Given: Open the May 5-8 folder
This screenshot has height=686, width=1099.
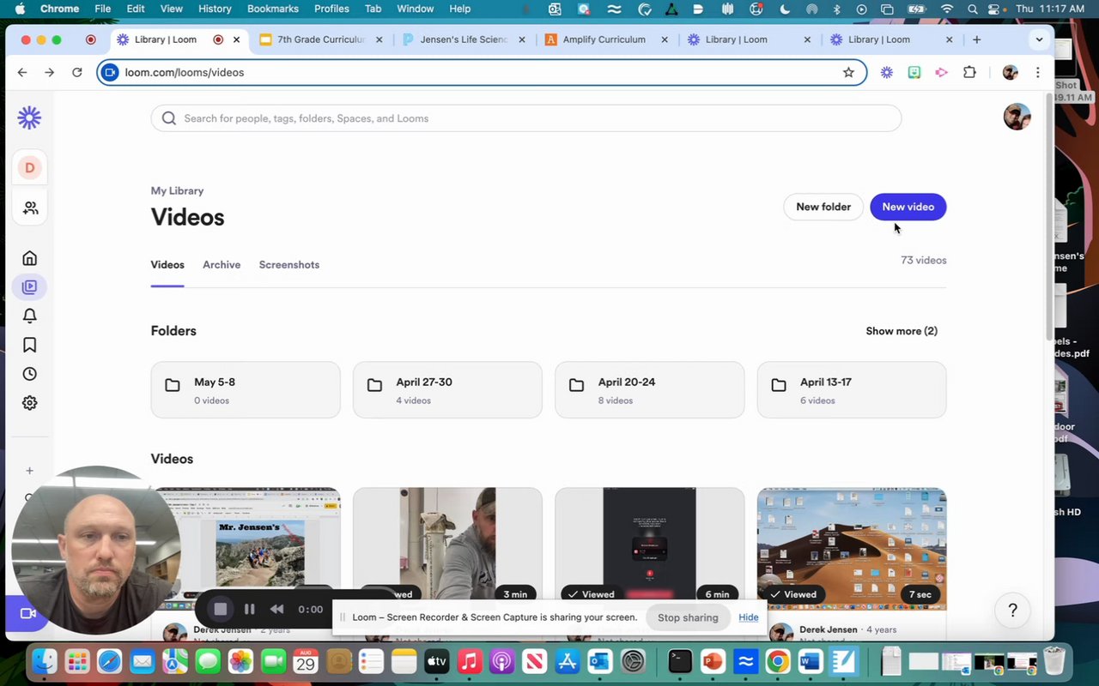Looking at the screenshot, I should [246, 390].
